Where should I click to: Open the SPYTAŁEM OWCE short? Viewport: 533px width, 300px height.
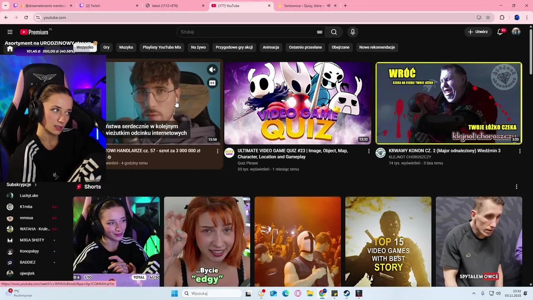pos(479,242)
